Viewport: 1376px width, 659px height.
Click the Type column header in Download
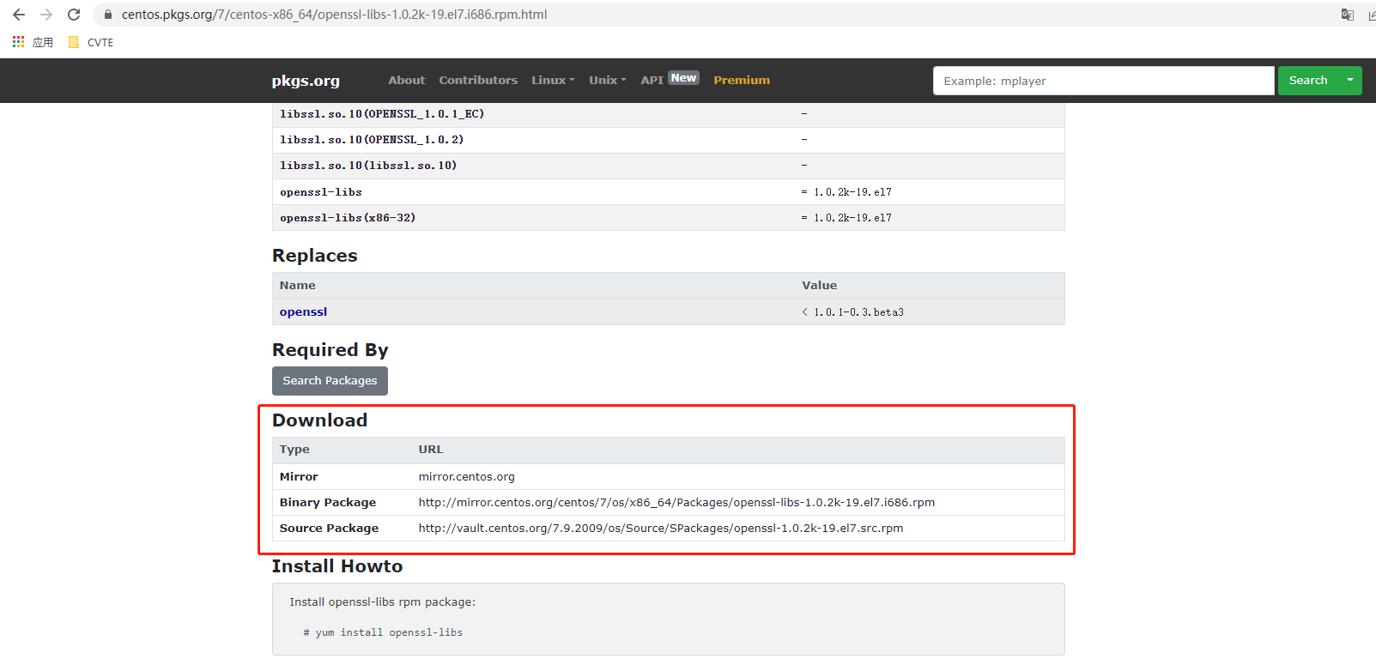294,450
